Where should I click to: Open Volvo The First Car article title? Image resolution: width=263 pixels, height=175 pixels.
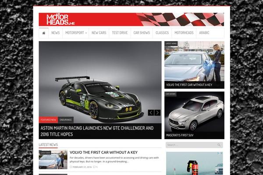point(103,152)
